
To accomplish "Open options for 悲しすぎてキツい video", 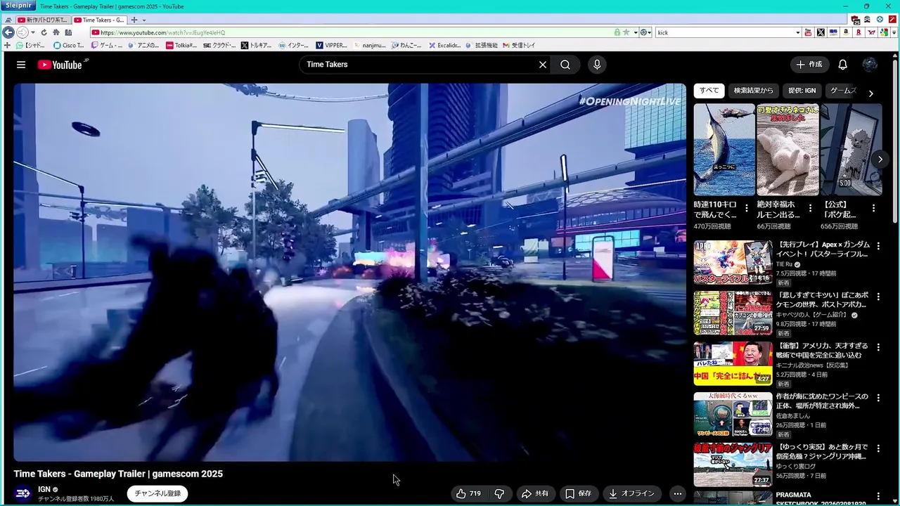I will click(878, 297).
